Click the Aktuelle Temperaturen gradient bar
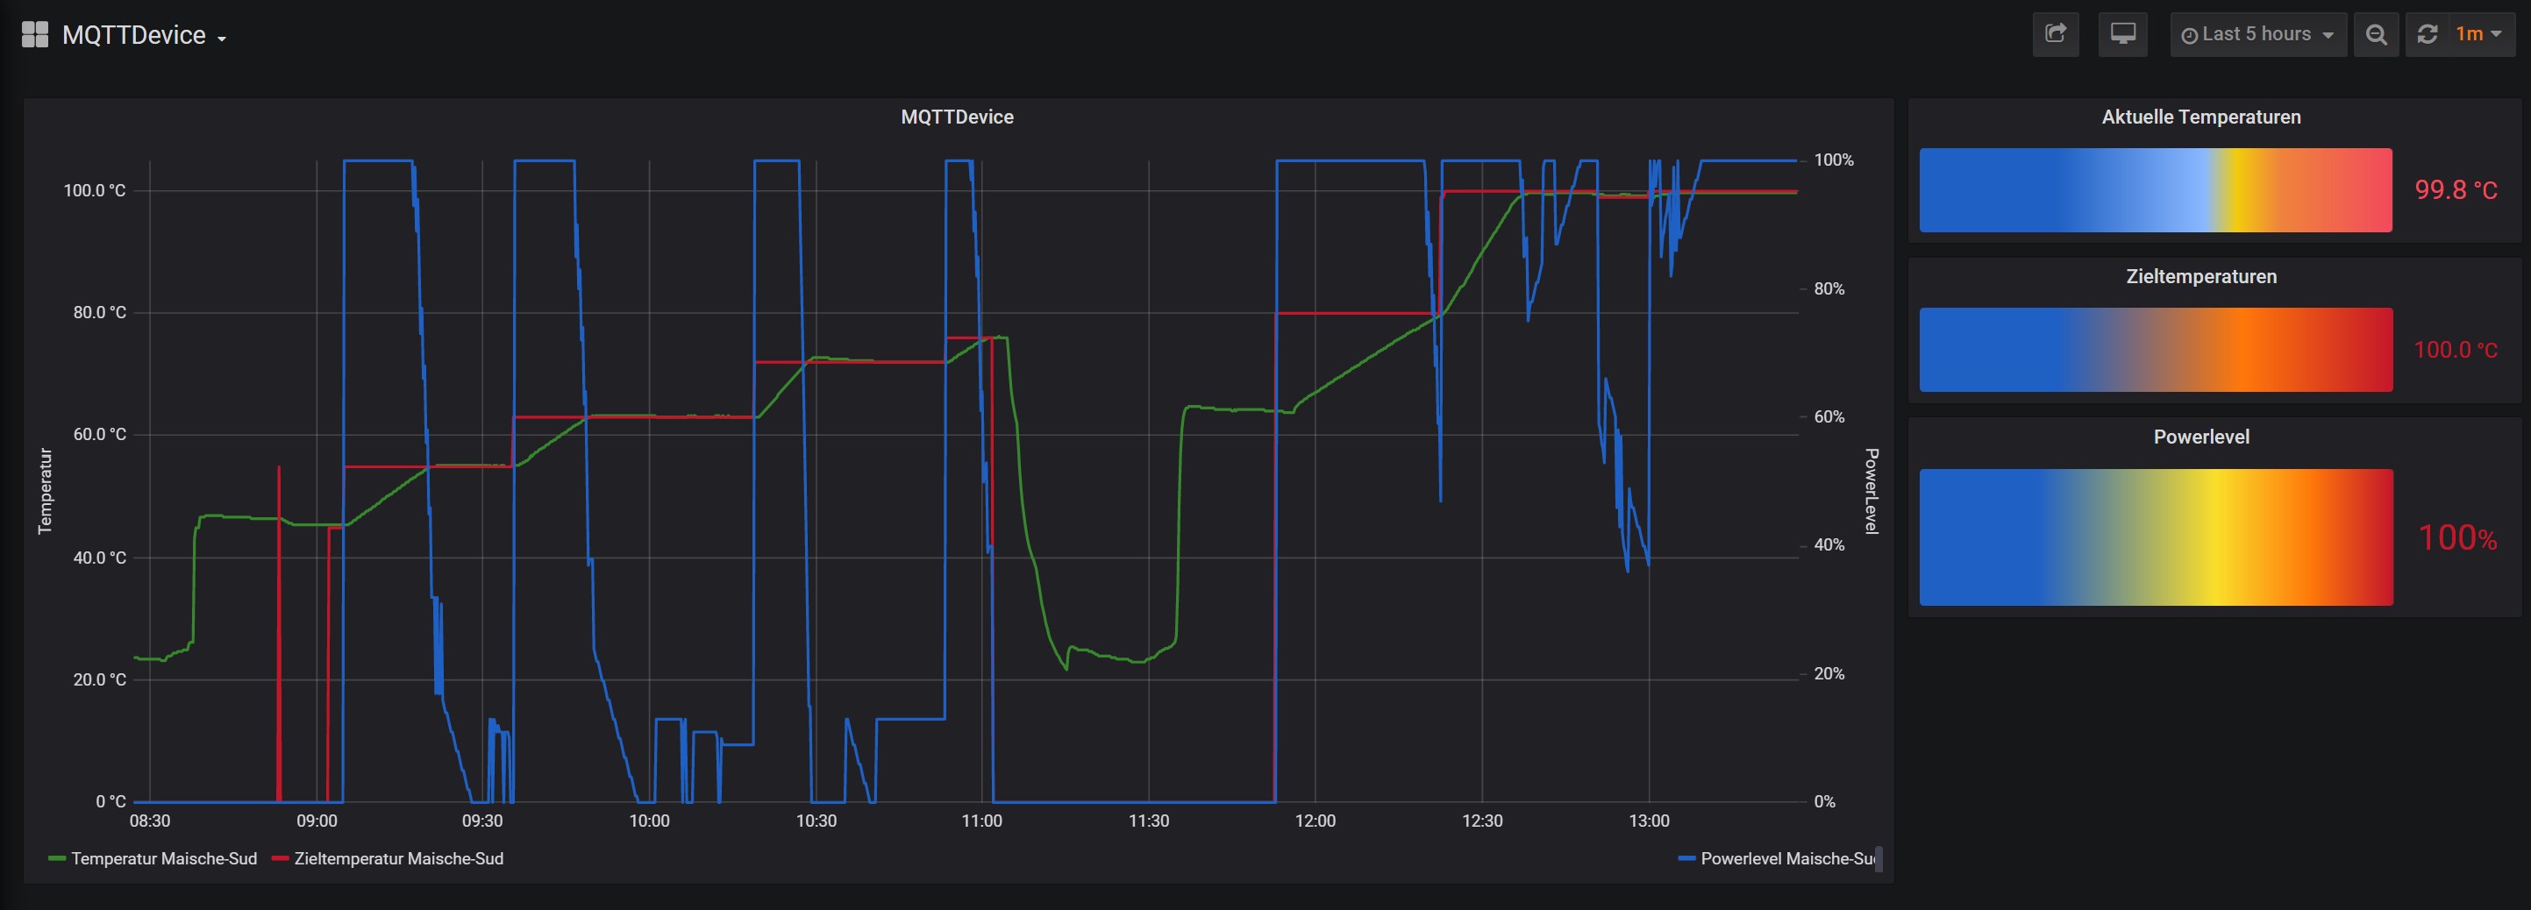 (2155, 190)
